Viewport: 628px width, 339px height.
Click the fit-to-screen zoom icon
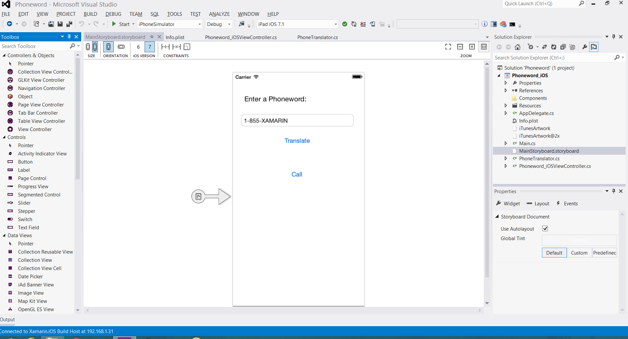point(448,47)
